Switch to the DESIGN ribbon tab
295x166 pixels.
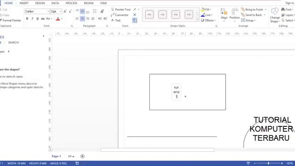click(x=40, y=3)
